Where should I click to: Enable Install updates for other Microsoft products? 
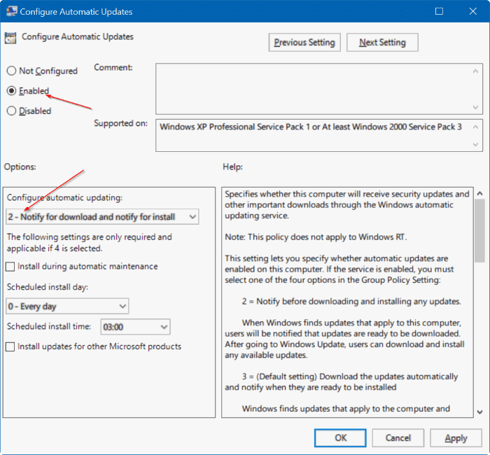click(x=10, y=346)
